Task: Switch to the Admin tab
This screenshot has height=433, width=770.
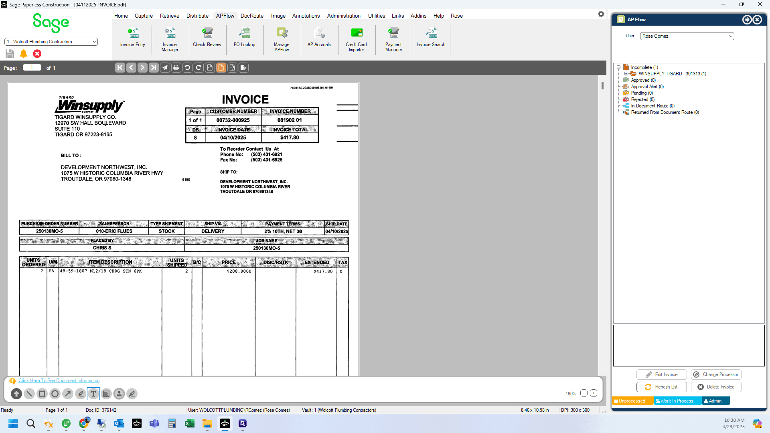Action: [716, 401]
